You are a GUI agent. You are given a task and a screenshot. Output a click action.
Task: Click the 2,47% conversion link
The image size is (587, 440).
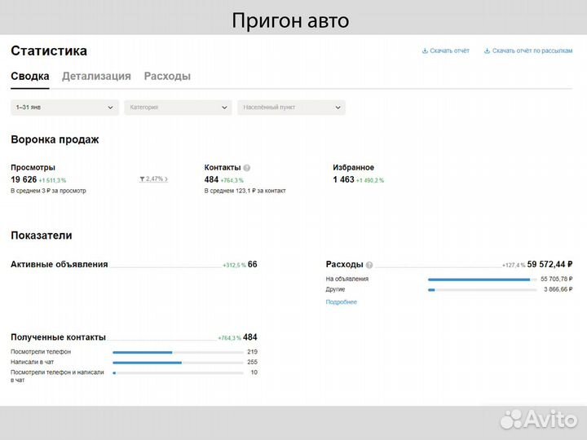(154, 178)
